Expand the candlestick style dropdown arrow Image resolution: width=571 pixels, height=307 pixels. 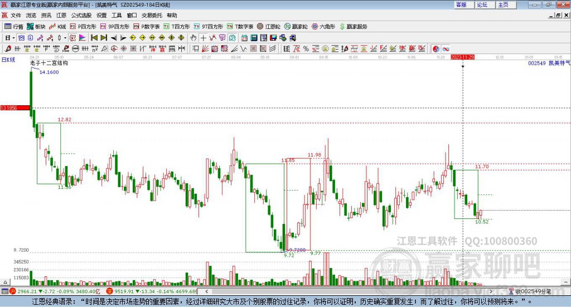coord(65,38)
